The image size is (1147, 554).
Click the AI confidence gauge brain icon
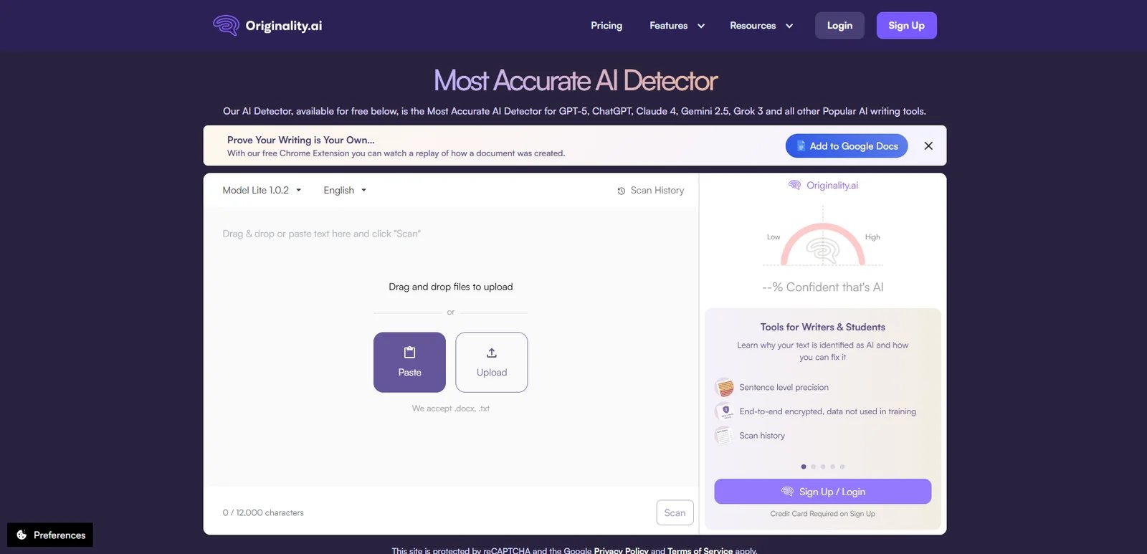(x=823, y=249)
